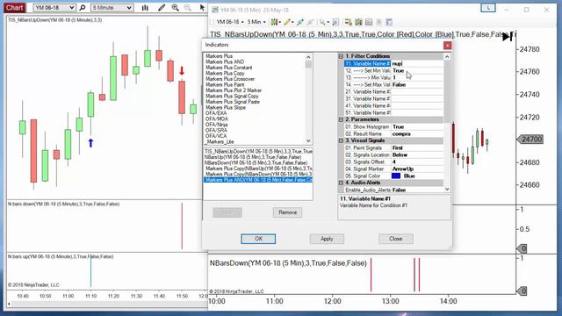The width and height of the screenshot is (562, 316).
Task: Click the OK button
Action: point(258,239)
